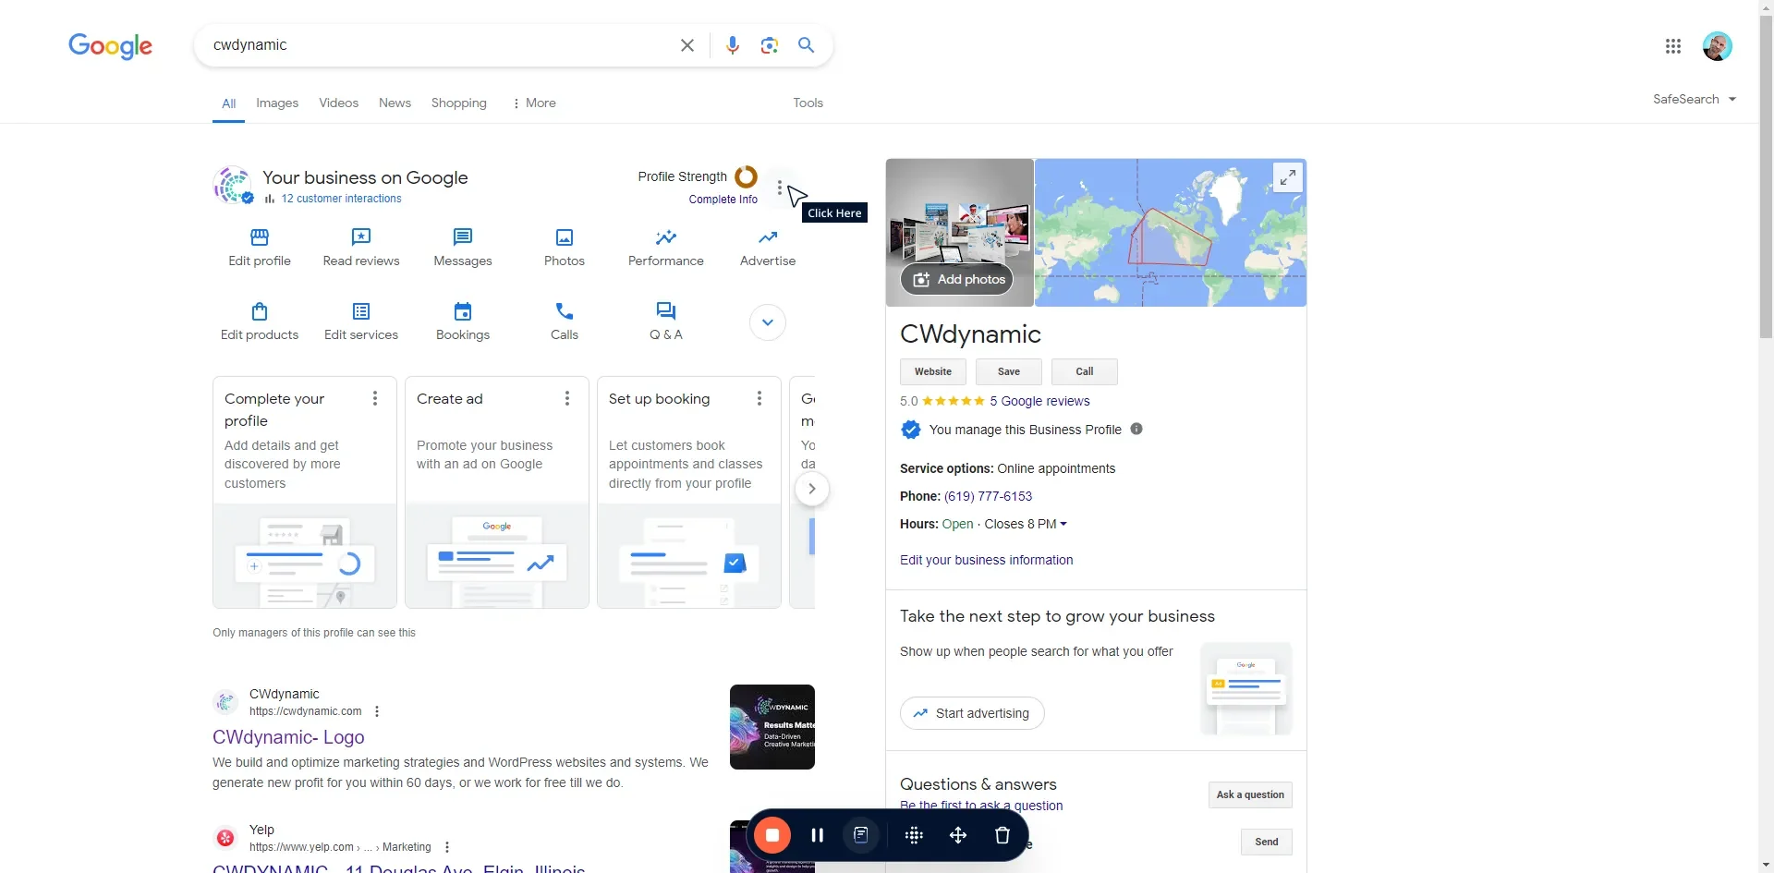Expand business hours dropdown arrow
The height and width of the screenshot is (873, 1774).
tap(1063, 524)
